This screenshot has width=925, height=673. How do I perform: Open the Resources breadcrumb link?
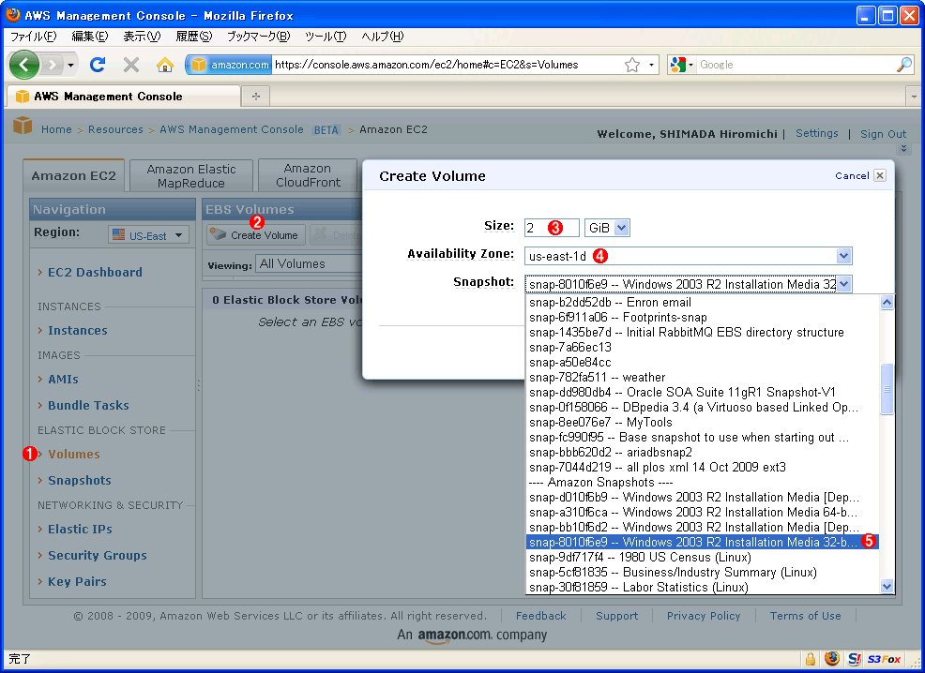click(x=115, y=129)
